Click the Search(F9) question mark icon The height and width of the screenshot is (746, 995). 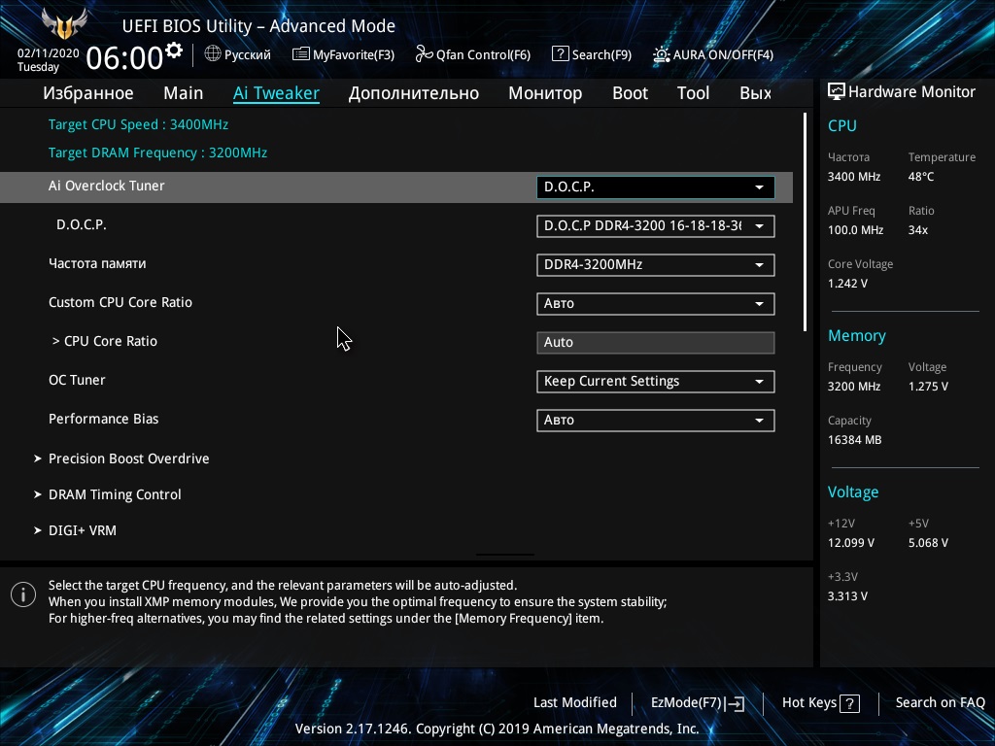coord(561,54)
